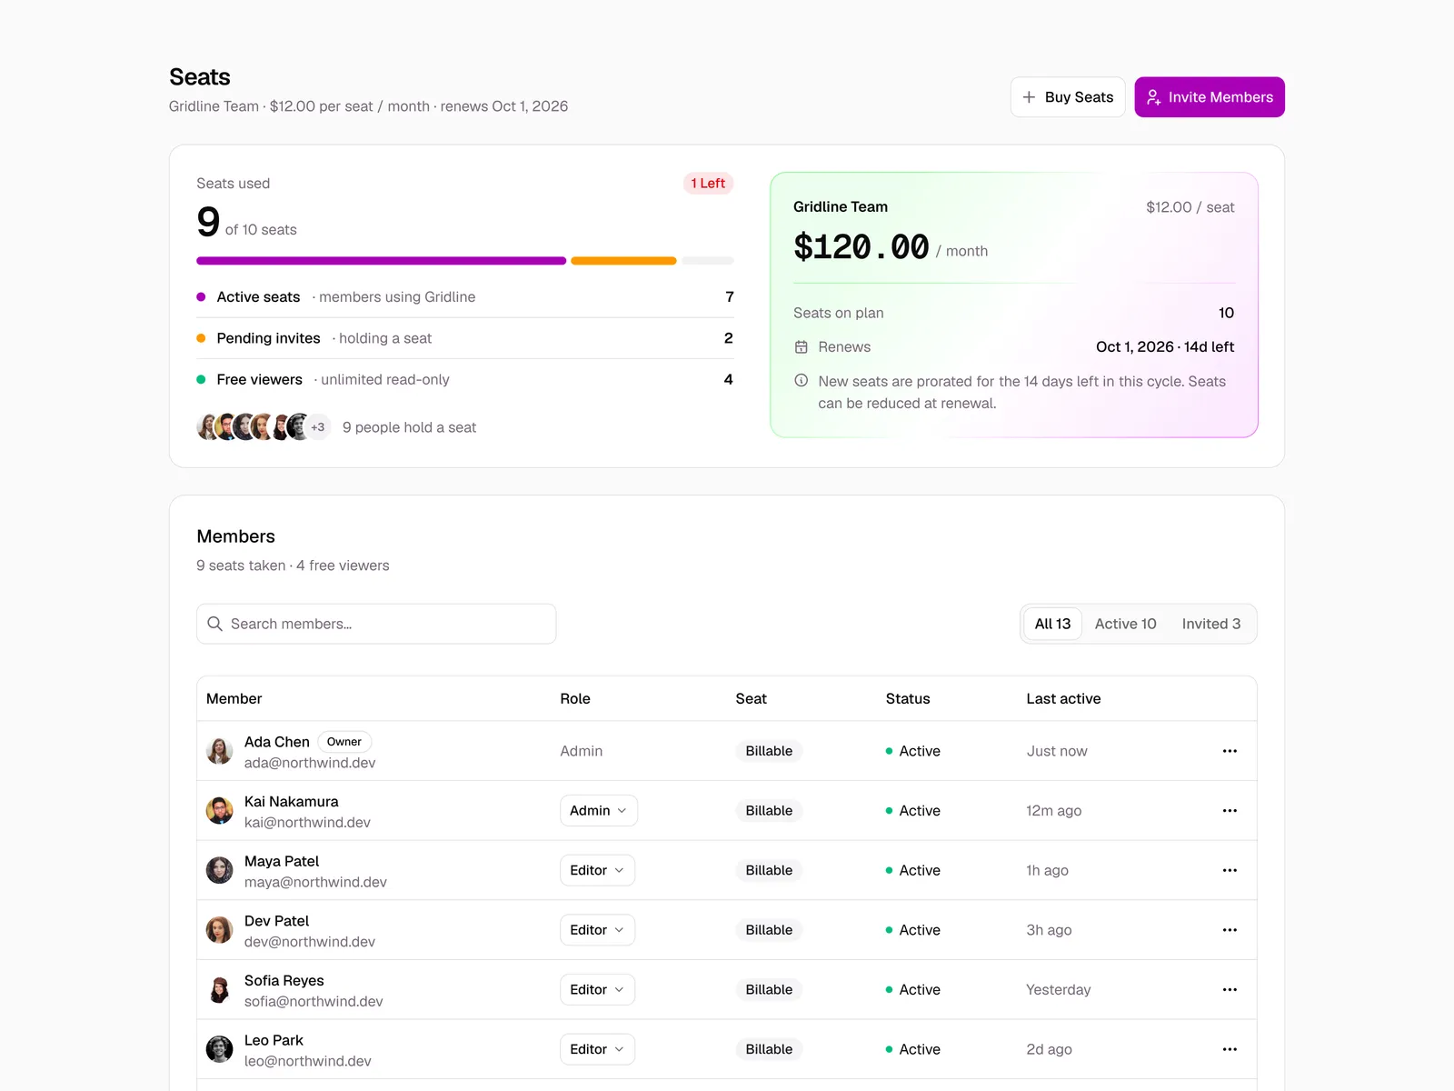Click Leo Park's avatar photo
Viewport: 1454px width, 1091px height.
(219, 1049)
